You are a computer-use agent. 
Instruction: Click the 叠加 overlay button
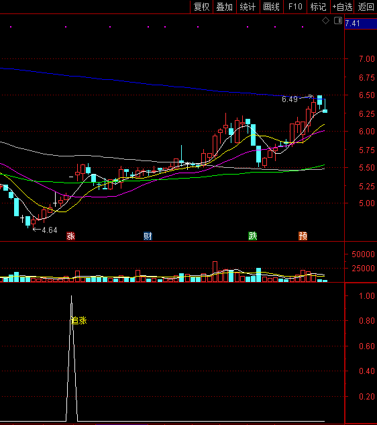click(225, 7)
